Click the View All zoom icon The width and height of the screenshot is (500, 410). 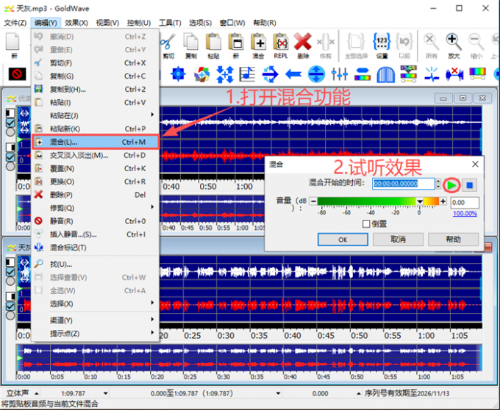click(x=431, y=45)
